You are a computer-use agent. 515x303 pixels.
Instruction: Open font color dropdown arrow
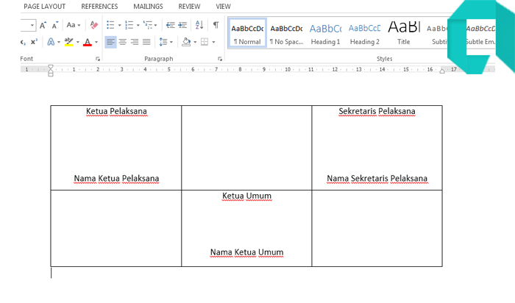[96, 42]
